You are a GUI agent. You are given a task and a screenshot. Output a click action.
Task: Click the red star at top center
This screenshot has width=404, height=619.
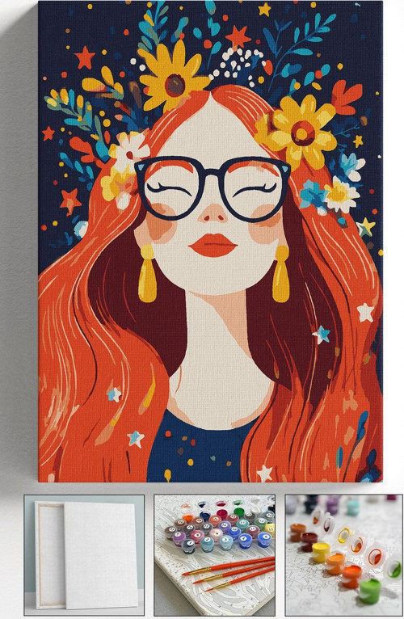(238, 37)
